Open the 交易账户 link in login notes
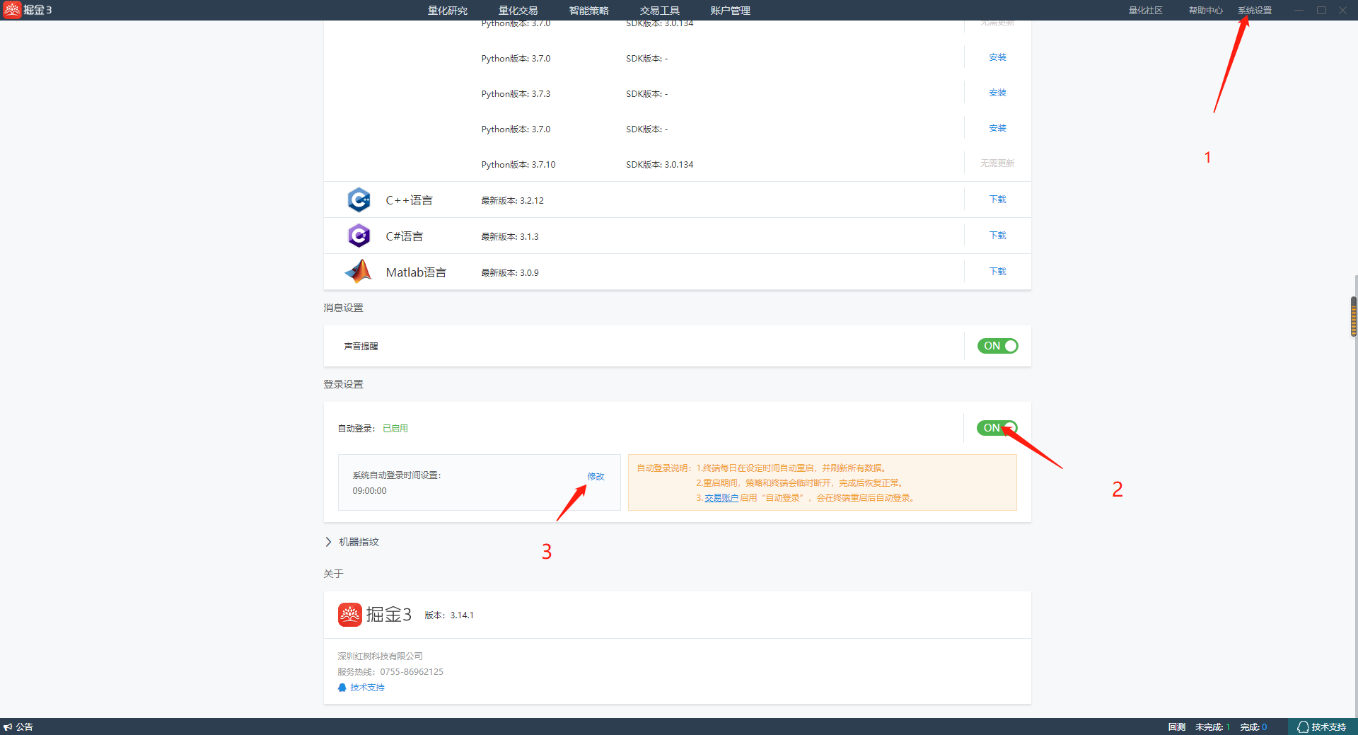This screenshot has height=735, width=1358. (x=721, y=498)
